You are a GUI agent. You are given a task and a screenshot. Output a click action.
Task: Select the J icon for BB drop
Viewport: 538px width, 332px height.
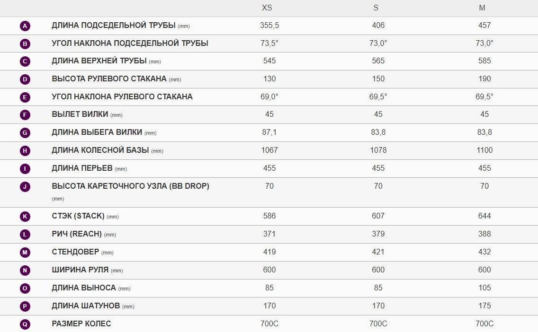(25, 186)
